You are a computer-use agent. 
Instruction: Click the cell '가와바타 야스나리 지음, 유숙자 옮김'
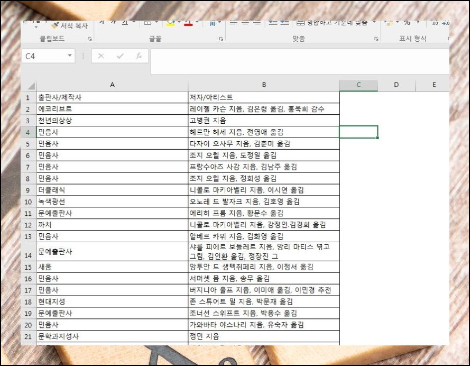coord(264,325)
